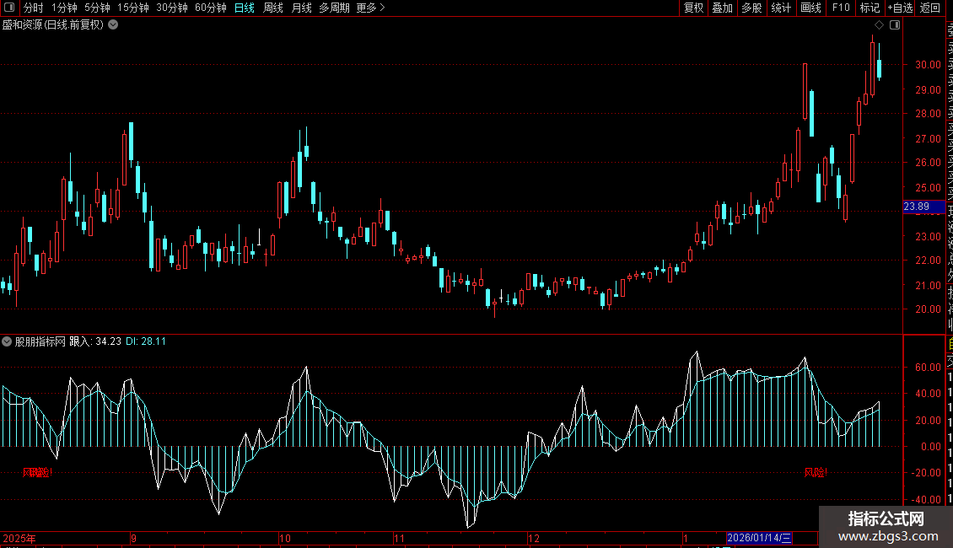Viewport: 953px width, 548px height.
Task: Switch to the 分时 chart
Action: pyautogui.click(x=34, y=8)
